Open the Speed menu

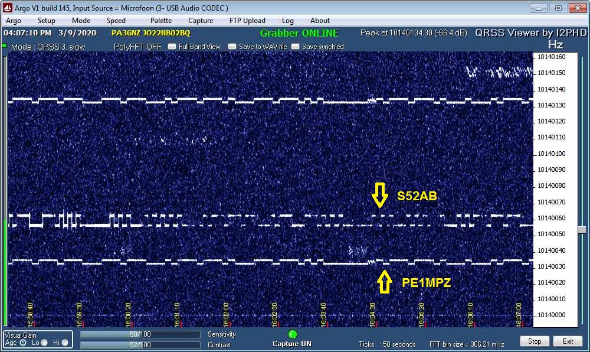point(116,20)
